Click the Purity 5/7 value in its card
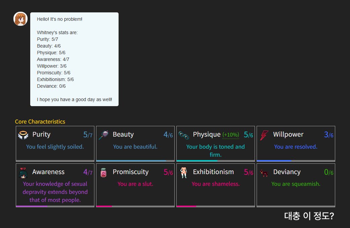The height and width of the screenshot is (228, 350). click(88, 135)
